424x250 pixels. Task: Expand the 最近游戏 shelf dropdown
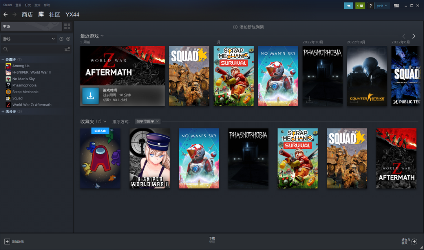[102, 36]
